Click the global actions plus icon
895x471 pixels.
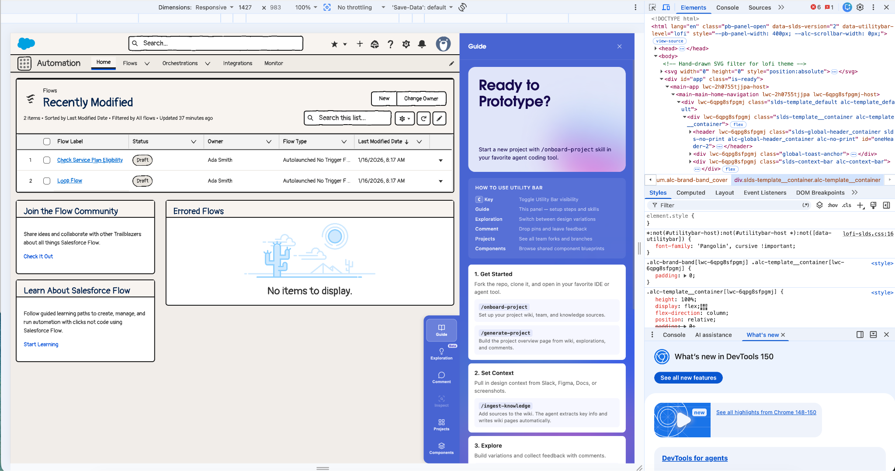[360, 44]
